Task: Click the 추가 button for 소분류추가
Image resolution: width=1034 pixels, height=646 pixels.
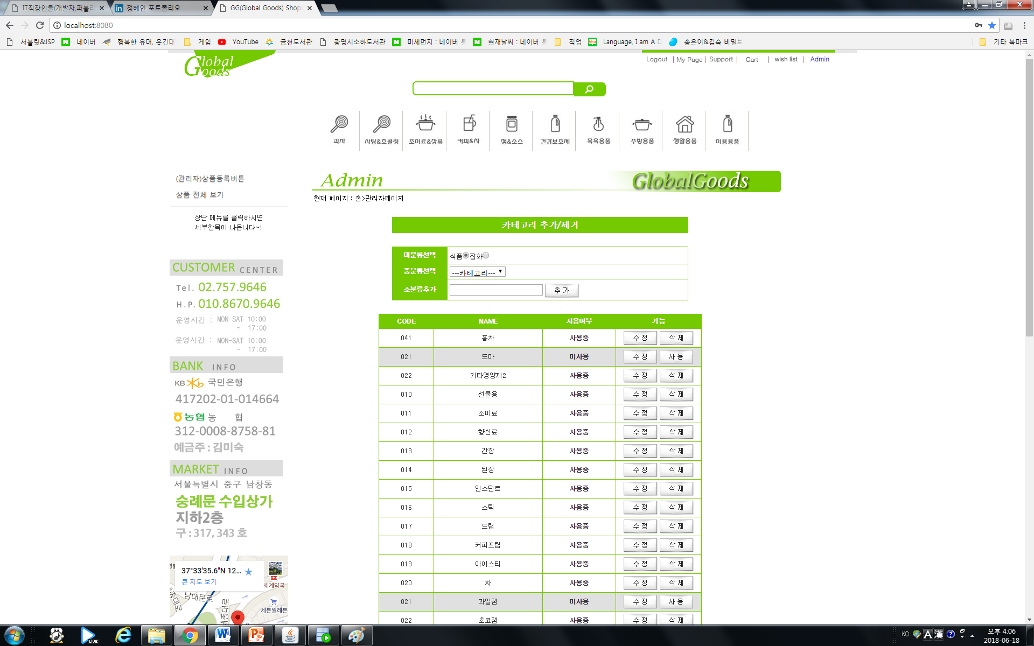Action: point(561,290)
